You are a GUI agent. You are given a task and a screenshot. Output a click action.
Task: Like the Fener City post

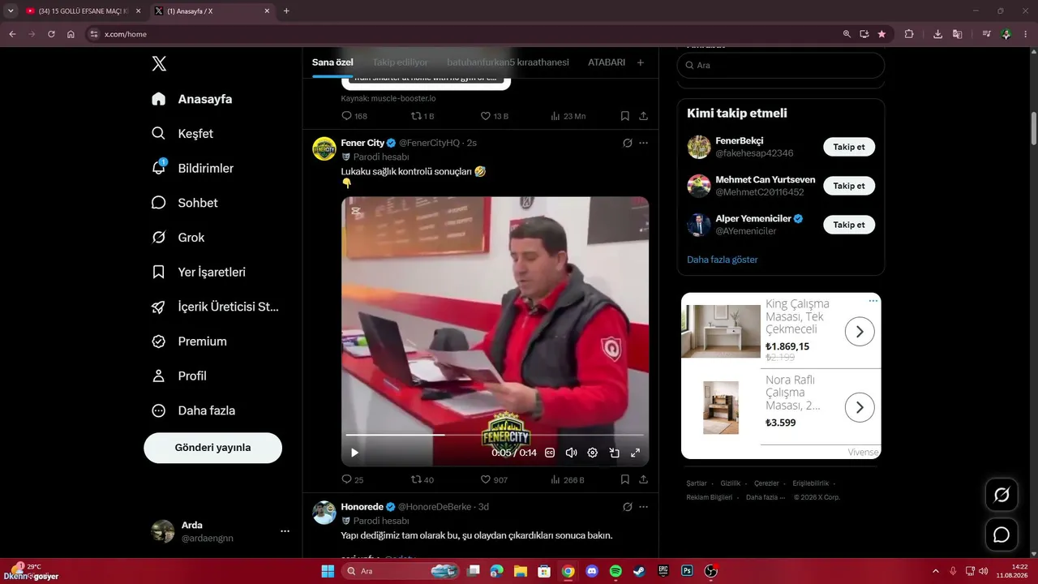click(x=494, y=479)
